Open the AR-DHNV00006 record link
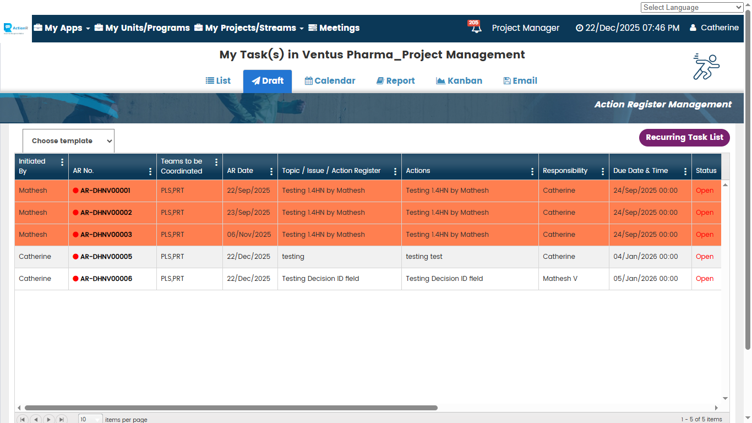The width and height of the screenshot is (752, 423). (x=106, y=279)
